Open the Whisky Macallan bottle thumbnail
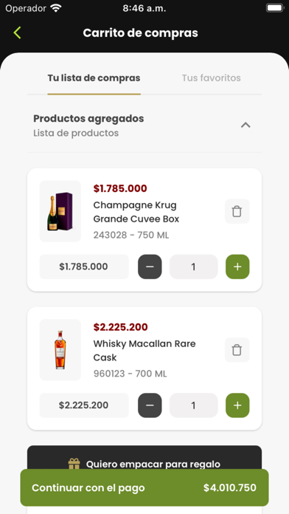Screen dimensions: 289x514 [x=60, y=350]
